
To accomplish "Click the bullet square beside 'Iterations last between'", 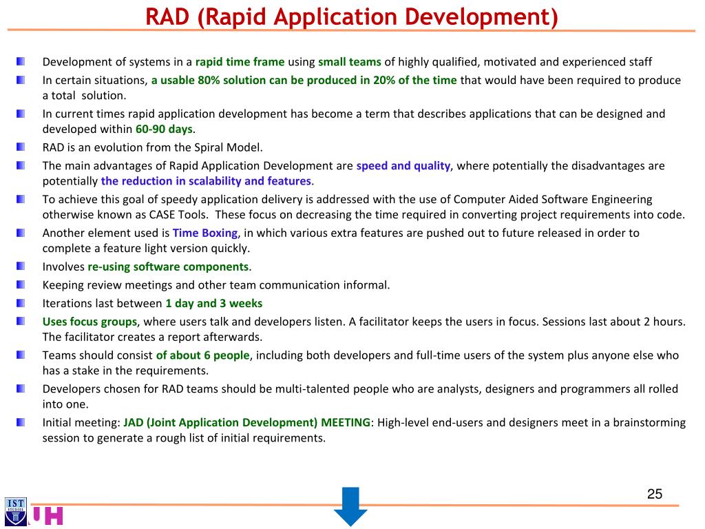I will 21,303.
